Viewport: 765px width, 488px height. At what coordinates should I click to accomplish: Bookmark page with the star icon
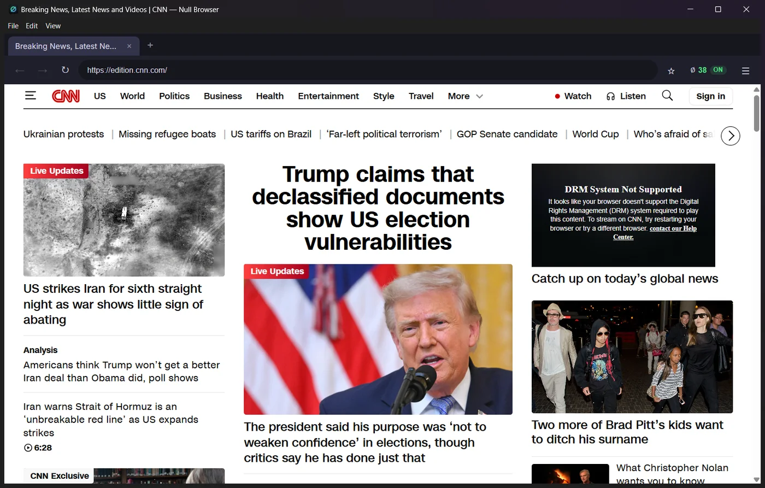pyautogui.click(x=671, y=70)
